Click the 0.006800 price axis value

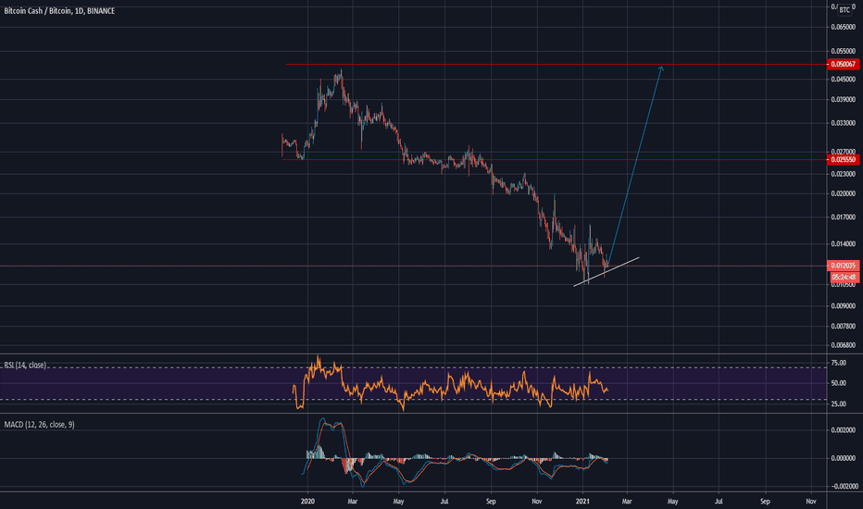844,345
